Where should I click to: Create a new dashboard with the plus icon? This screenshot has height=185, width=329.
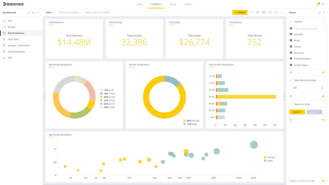pos(38,12)
